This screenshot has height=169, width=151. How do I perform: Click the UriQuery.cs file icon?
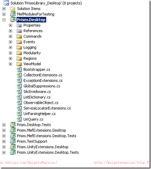pyautogui.click(x=19, y=119)
